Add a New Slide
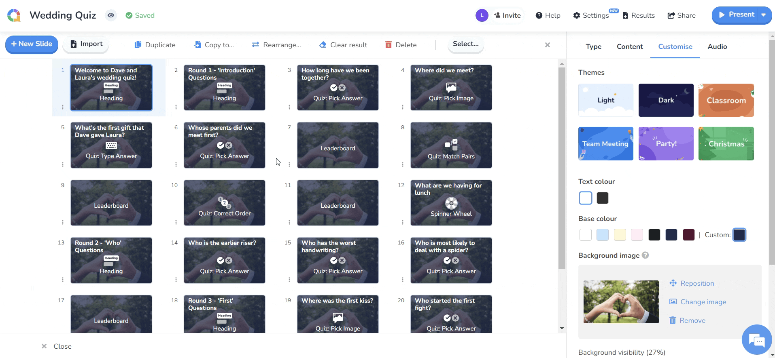Screen dimensions: 775x358 (x=32, y=44)
